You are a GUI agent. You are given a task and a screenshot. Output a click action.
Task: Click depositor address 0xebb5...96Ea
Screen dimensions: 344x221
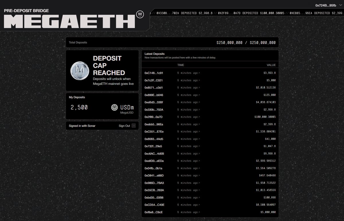154,124
